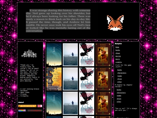Click the pixel fox head image

tap(115, 23)
